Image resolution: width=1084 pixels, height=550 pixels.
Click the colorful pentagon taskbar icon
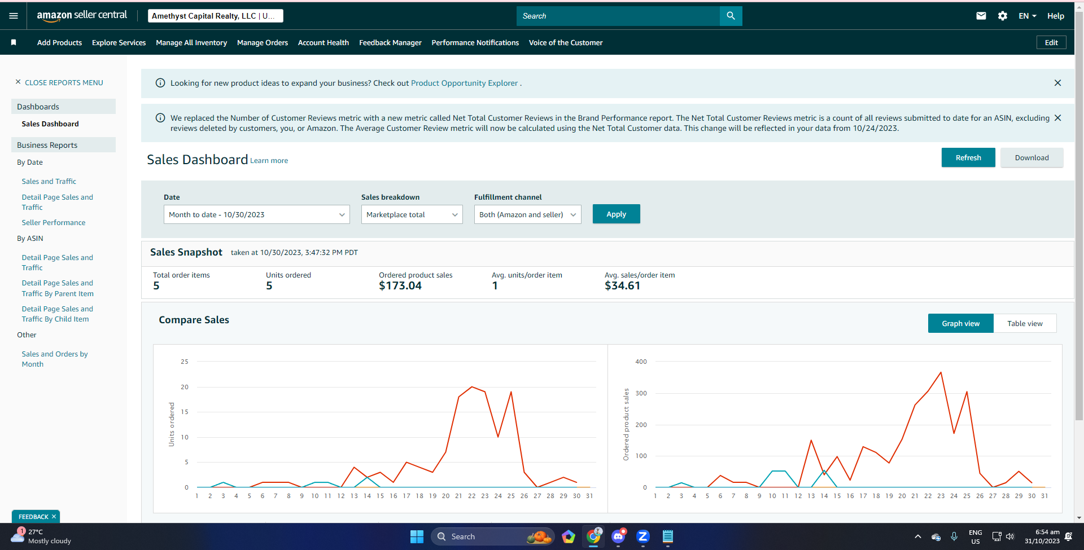[x=569, y=536]
